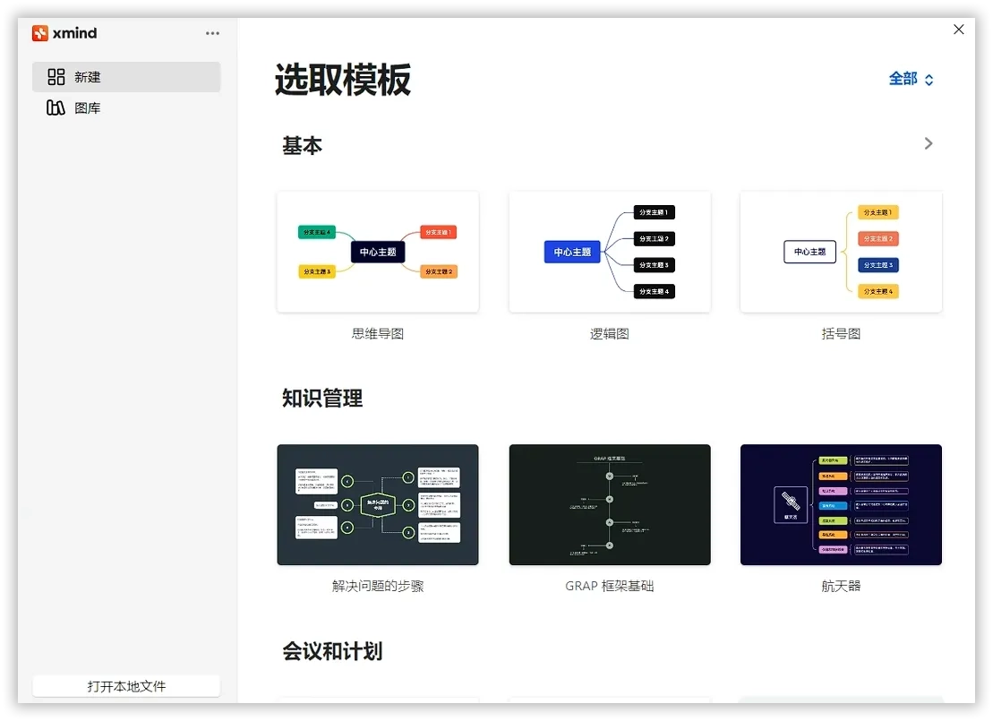Click the 会议和计划 section heading
Viewport: 993px width, 721px height.
click(x=332, y=651)
